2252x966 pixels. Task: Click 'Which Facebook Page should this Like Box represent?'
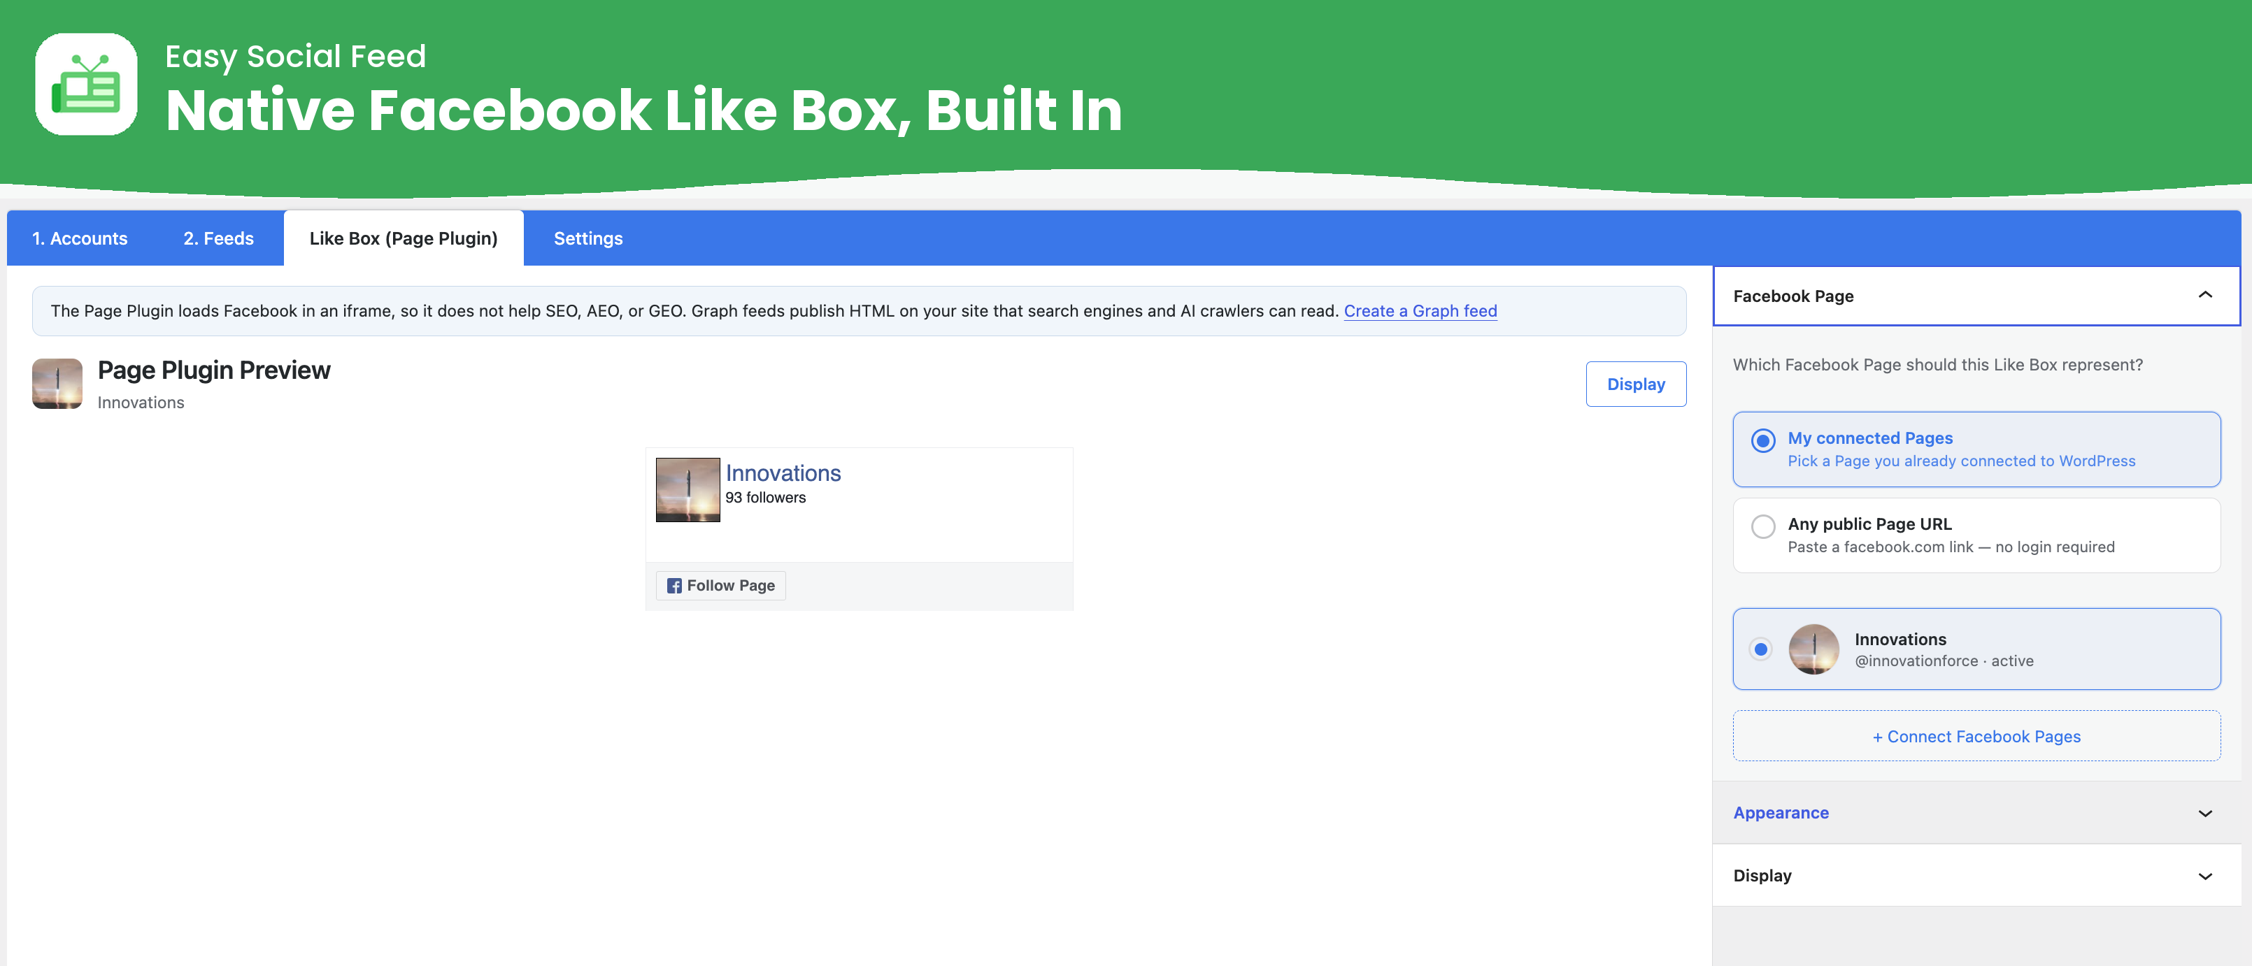1937,365
